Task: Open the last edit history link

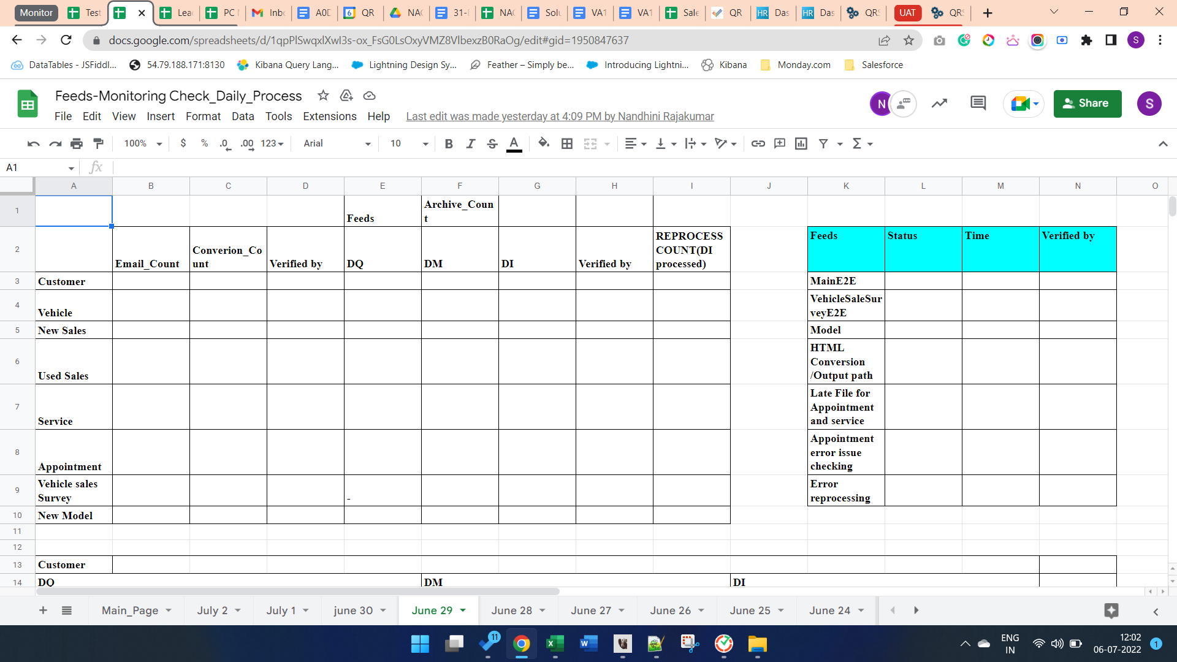Action: [560, 116]
